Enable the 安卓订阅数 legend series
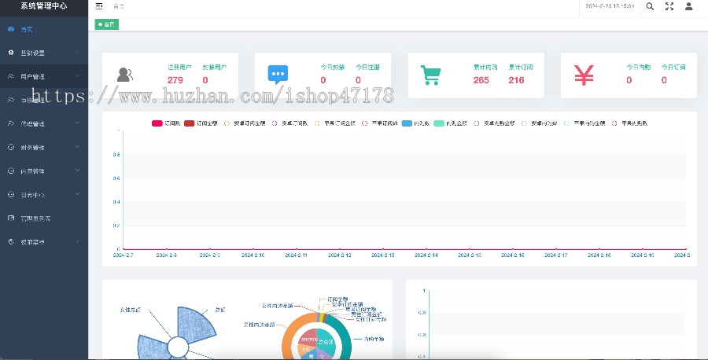The height and width of the screenshot is (360, 708). [289, 123]
